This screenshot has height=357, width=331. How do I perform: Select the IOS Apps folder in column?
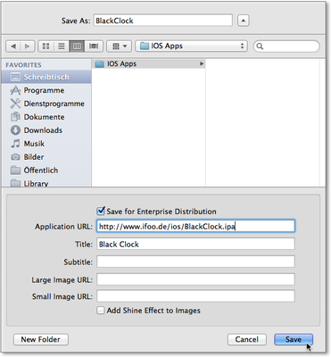pyautogui.click(x=148, y=63)
